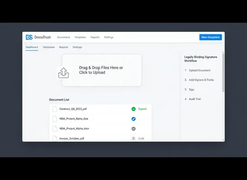Click the upload tray arrow icon
247x180 pixels.
pos(64,73)
